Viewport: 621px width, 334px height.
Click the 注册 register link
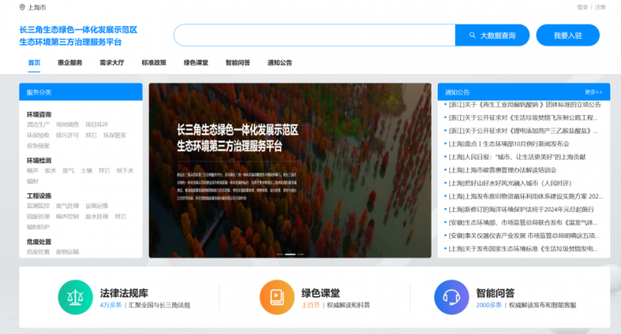coord(600,7)
